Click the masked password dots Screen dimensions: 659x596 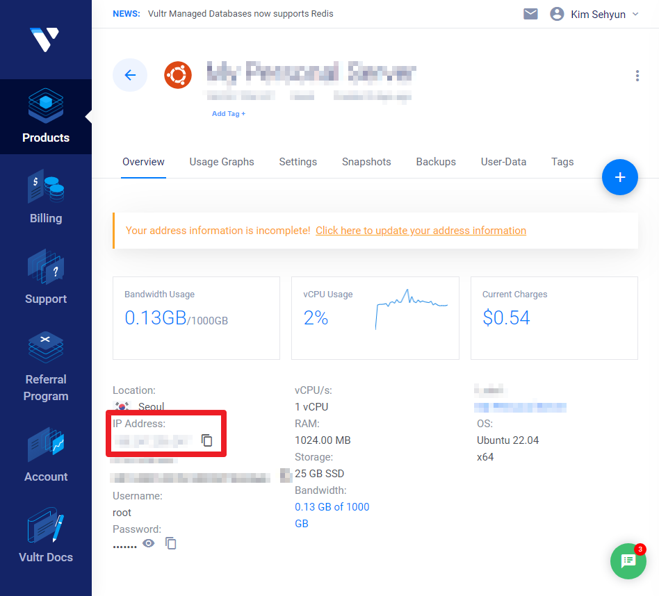pos(125,545)
